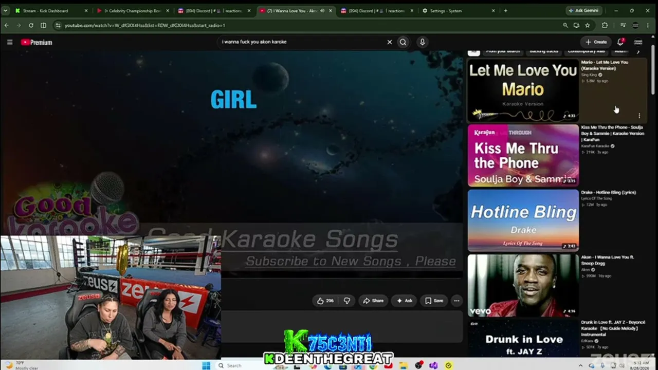View YouTube notifications bell

[x=620, y=42]
